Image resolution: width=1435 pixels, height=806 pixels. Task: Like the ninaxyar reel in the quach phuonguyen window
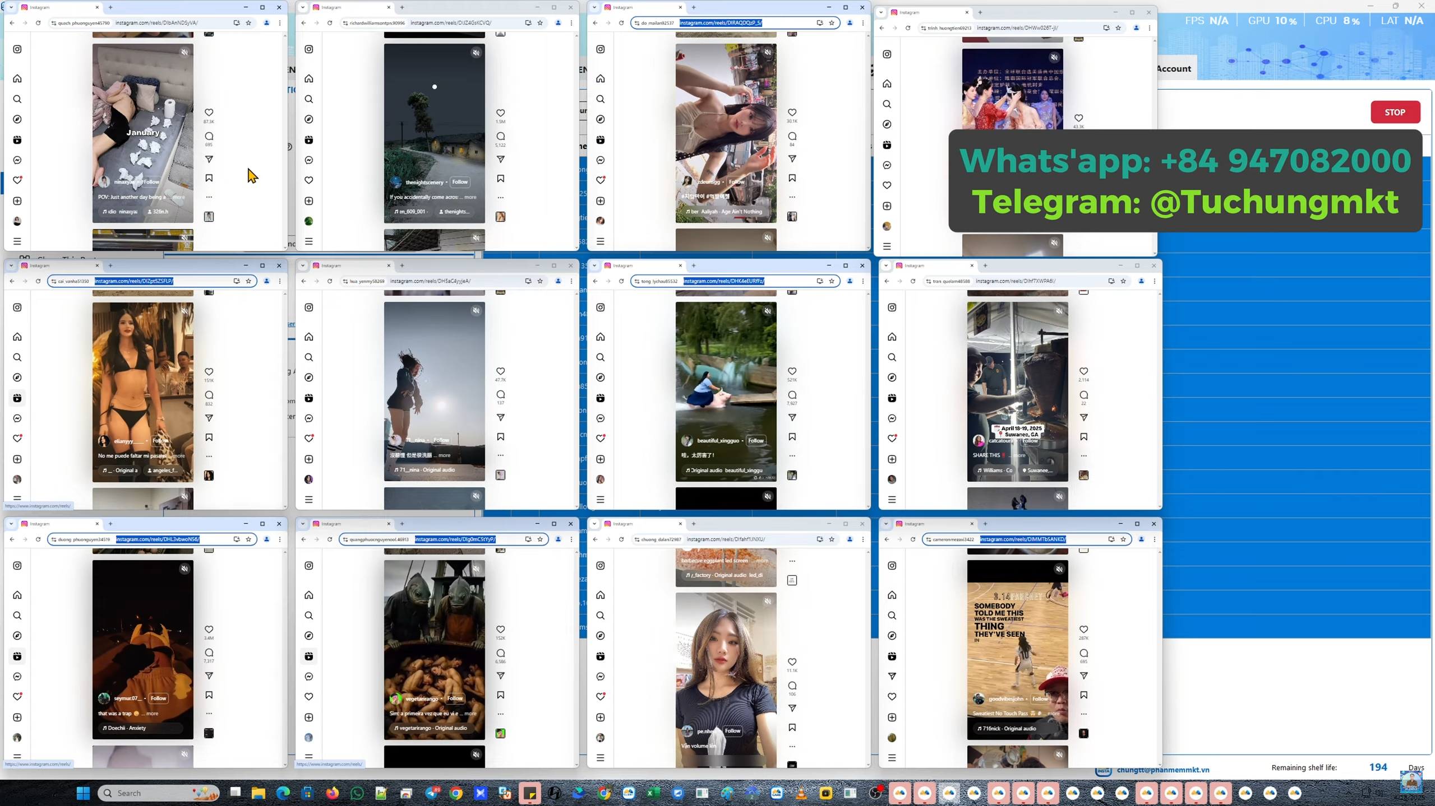209,113
